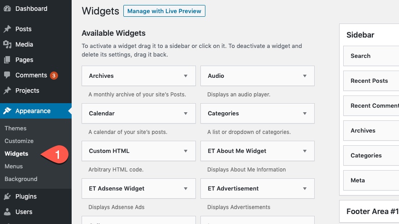
Task: Click the Projects pin icon
Action: [x=7, y=91]
